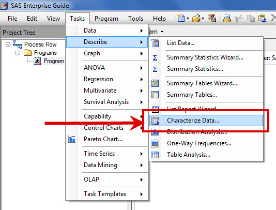
Task: Click the List Data icon
Action: (155, 43)
